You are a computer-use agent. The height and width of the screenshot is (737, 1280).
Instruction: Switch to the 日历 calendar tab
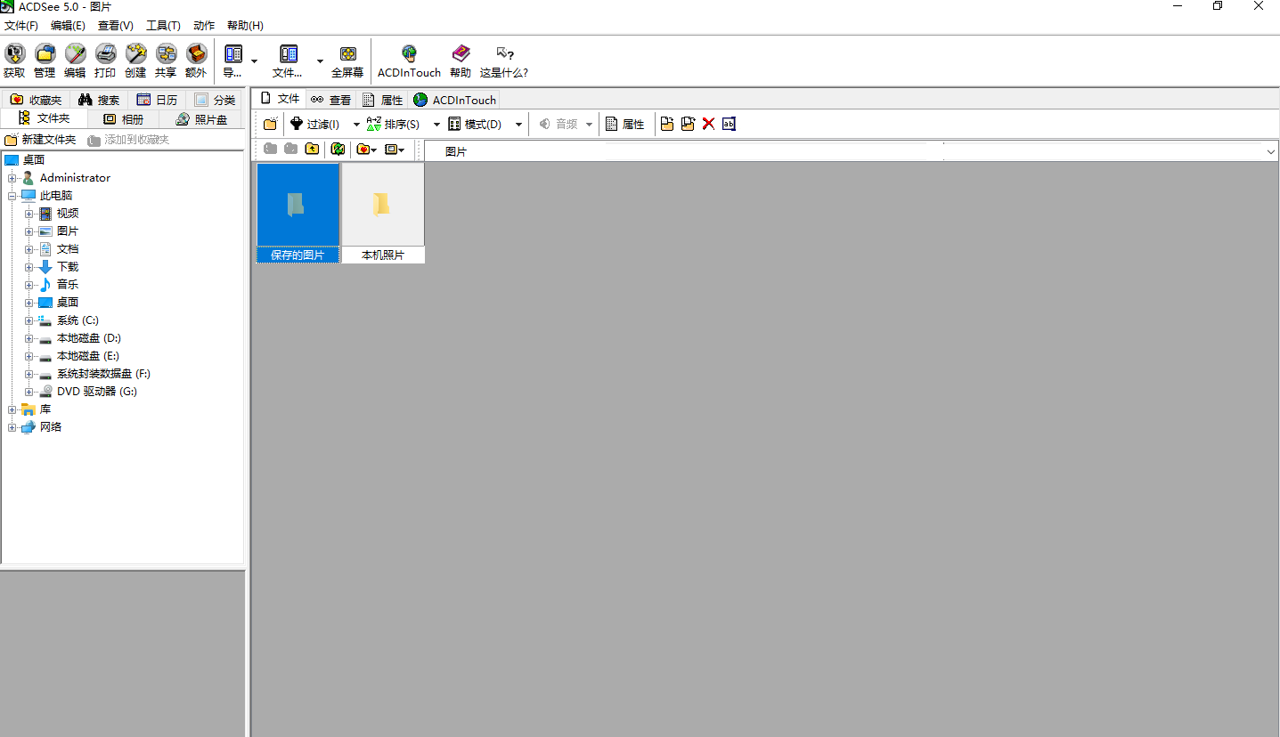(157, 100)
